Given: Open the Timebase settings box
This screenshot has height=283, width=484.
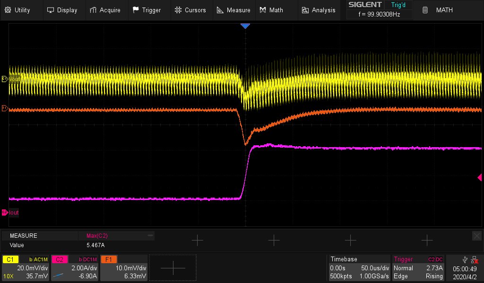Looking at the screenshot, I should (x=359, y=268).
